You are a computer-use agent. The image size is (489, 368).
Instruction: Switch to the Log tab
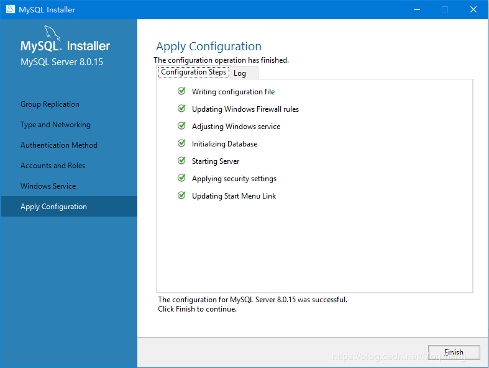coord(240,73)
